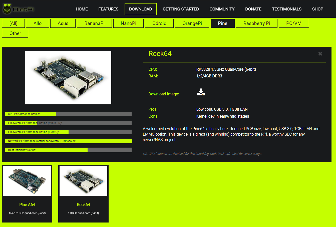Open the Pine A64 card thumbnail
This screenshot has height=227, width=336.
(x=27, y=181)
